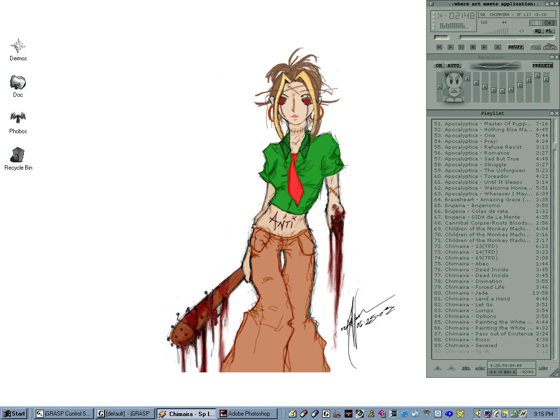Screen dimensions: 560x420
Task: Select playlist entry 'Chimaira - Severed'
Action: tap(491, 345)
